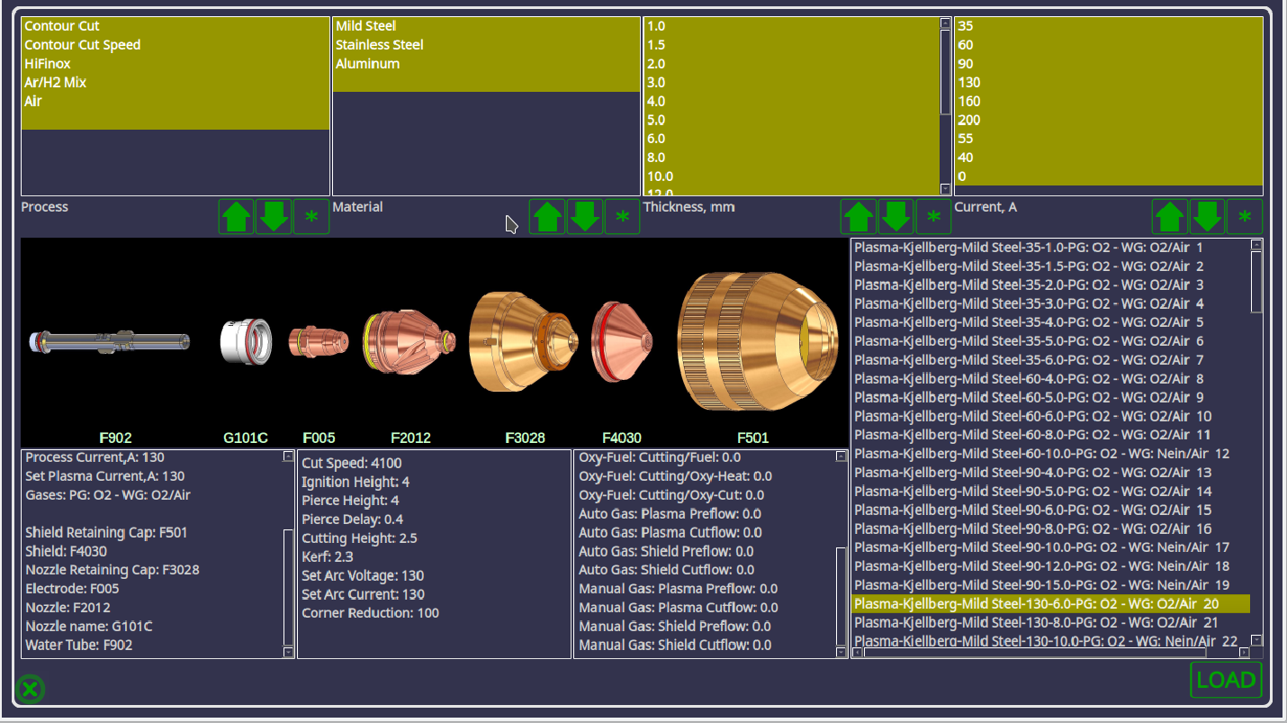This screenshot has height=723, width=1287.
Task: Click the Process list down arrow
Action: 274,218
